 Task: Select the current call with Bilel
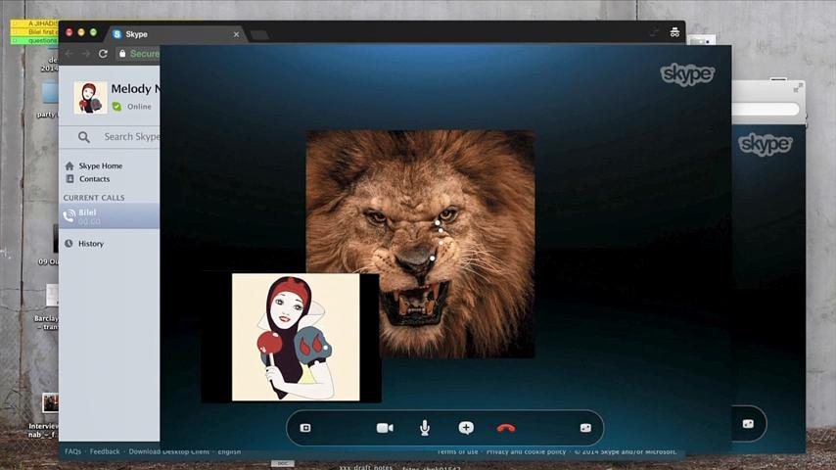point(88,215)
